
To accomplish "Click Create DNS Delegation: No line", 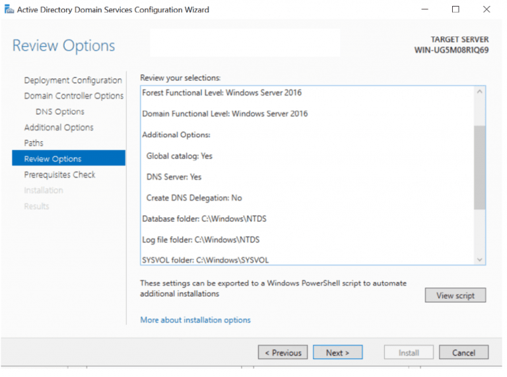I will (194, 198).
